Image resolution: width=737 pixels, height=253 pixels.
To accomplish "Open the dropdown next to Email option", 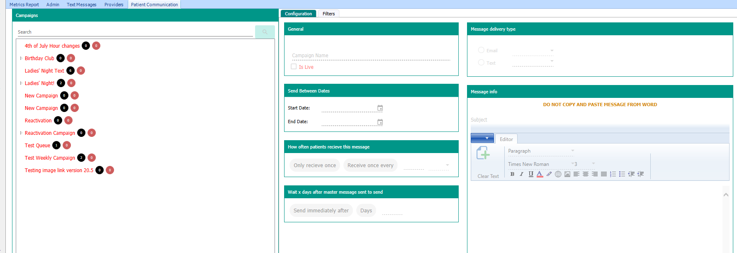I will (552, 51).
